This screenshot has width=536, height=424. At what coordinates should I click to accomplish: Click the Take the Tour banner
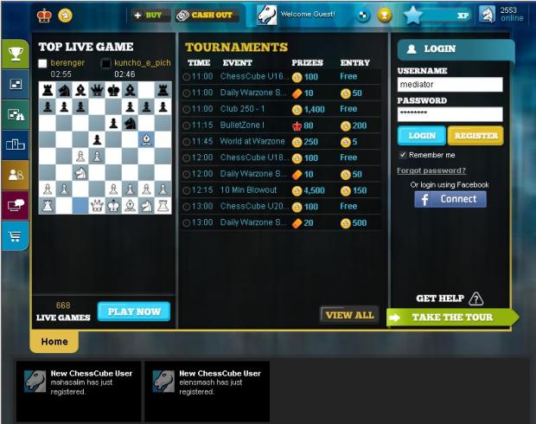click(452, 318)
